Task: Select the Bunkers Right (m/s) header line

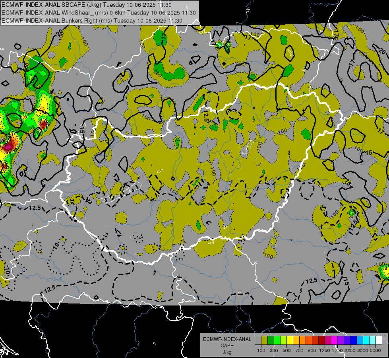Action: (92, 21)
